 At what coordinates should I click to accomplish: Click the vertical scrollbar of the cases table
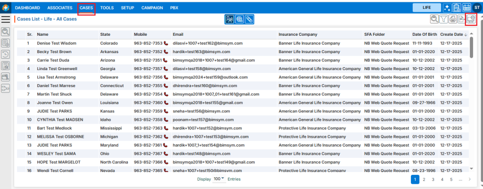pos(471,47)
